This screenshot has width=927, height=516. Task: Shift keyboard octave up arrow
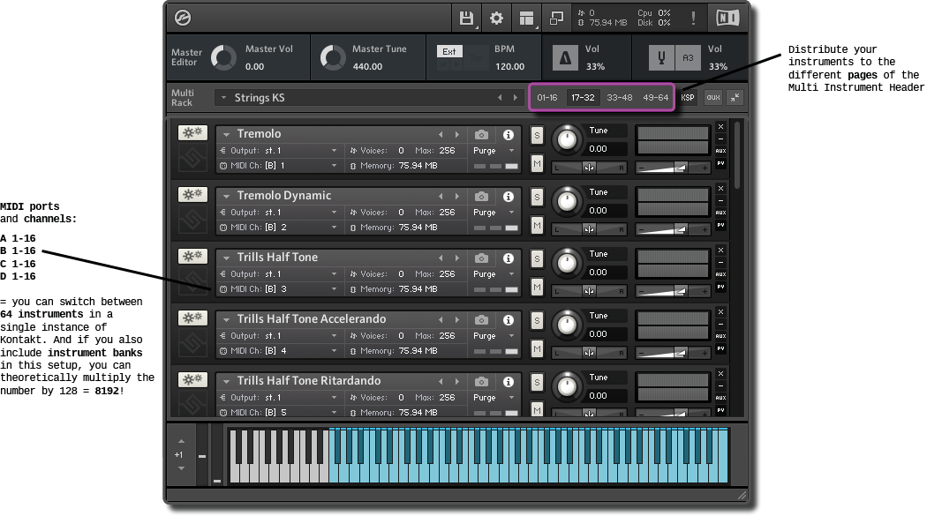tap(182, 441)
